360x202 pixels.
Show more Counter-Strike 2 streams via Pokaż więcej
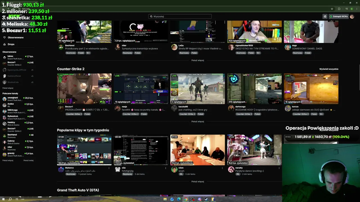coord(198,121)
